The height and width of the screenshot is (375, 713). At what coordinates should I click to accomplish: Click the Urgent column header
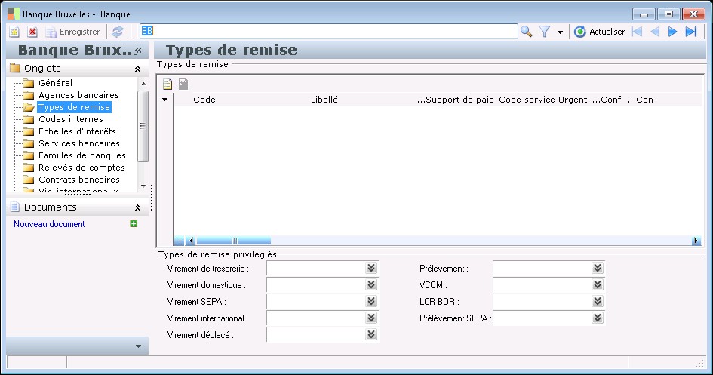(x=573, y=100)
